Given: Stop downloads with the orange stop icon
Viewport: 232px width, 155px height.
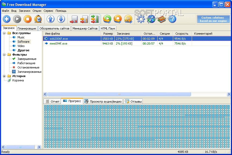Looking at the screenshot, I should pos(27,19).
